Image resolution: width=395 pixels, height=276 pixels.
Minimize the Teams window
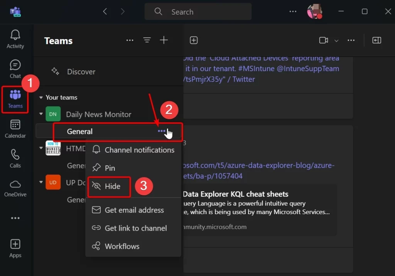tap(341, 12)
